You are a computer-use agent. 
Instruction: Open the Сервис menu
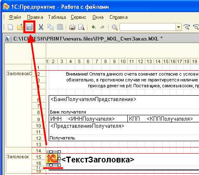79,17
